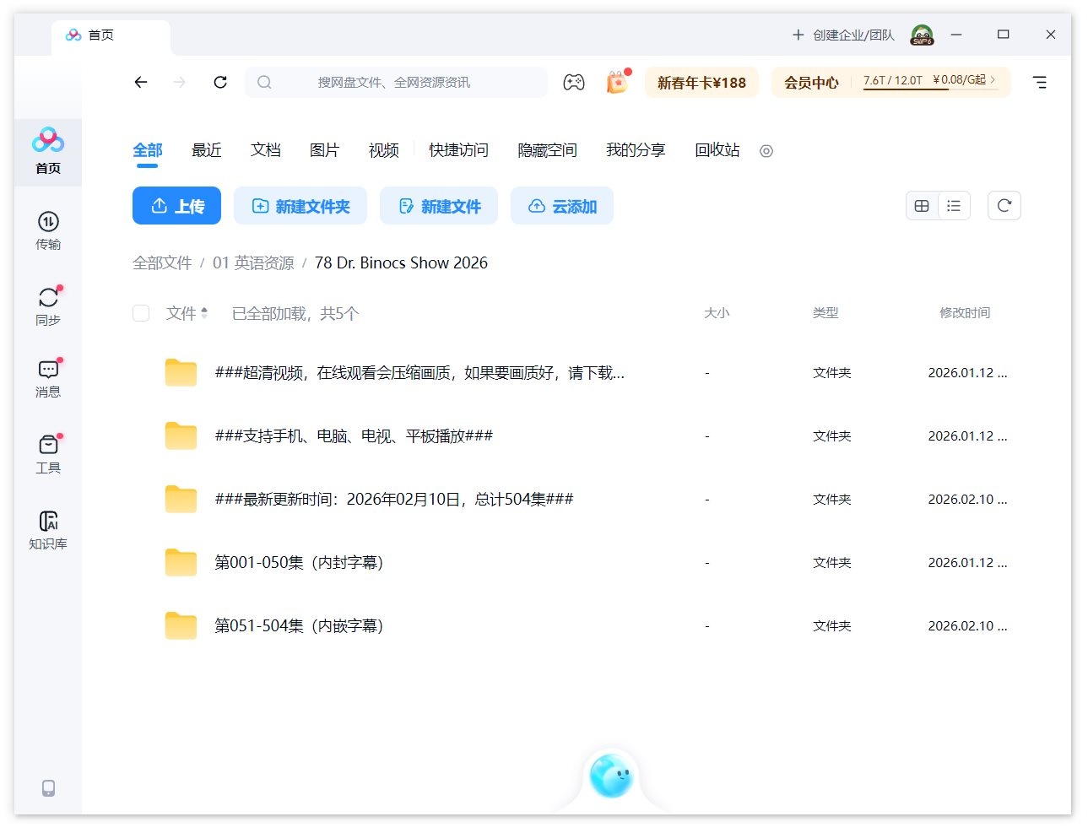
Task: Open the hamburger menu at top right
Action: [1039, 82]
